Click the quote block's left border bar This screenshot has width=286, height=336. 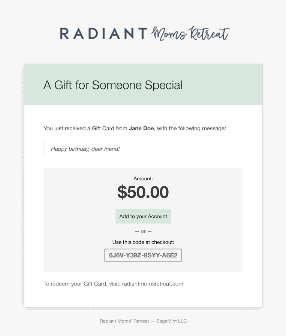(x=44, y=149)
